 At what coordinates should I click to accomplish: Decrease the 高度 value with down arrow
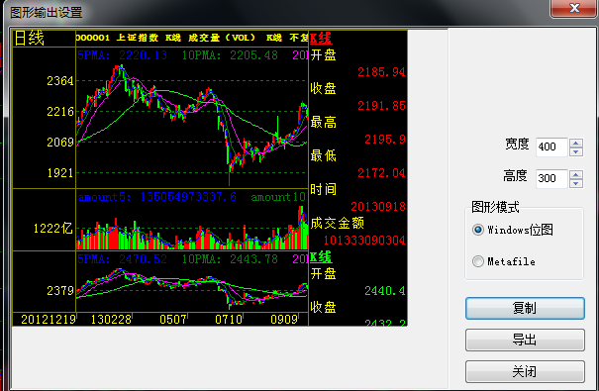pos(576,183)
